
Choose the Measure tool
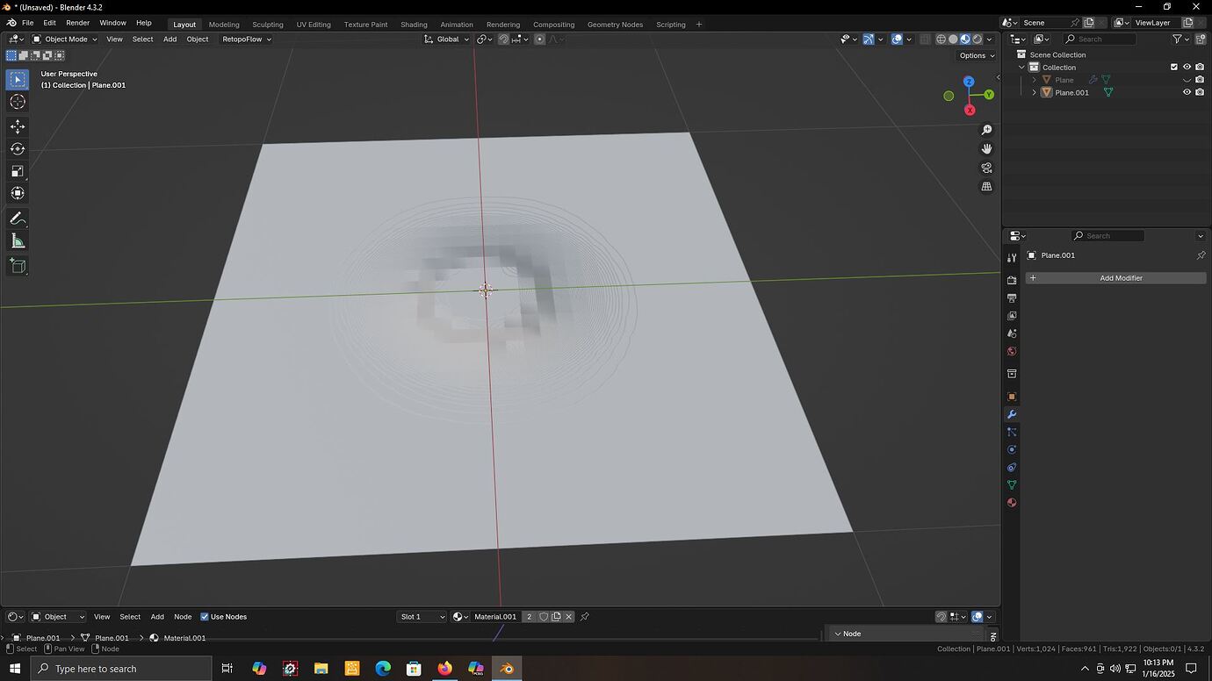pyautogui.click(x=18, y=240)
